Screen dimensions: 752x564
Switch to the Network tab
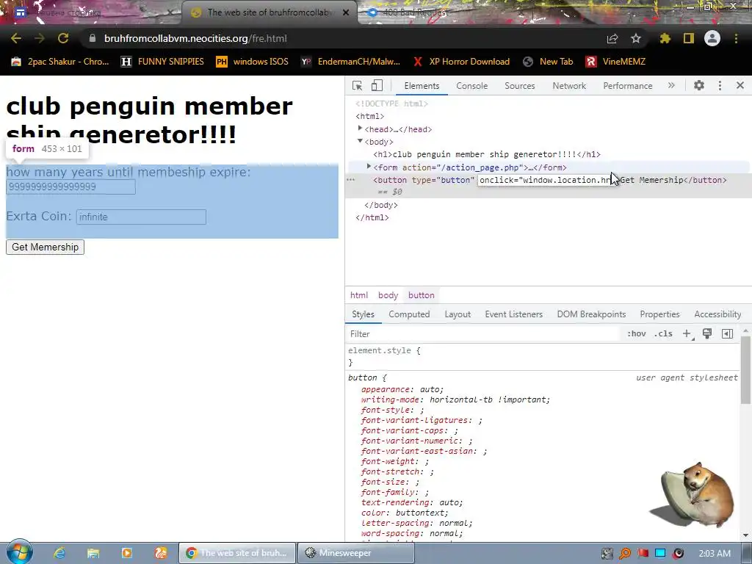tap(569, 86)
